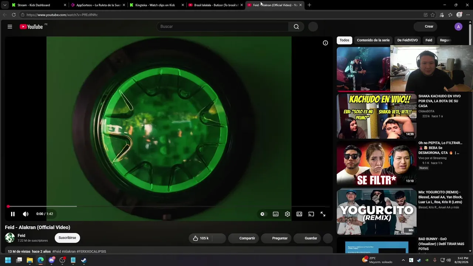Go to the YouTube home logo
Screen dimensions: 473x266
(31, 27)
